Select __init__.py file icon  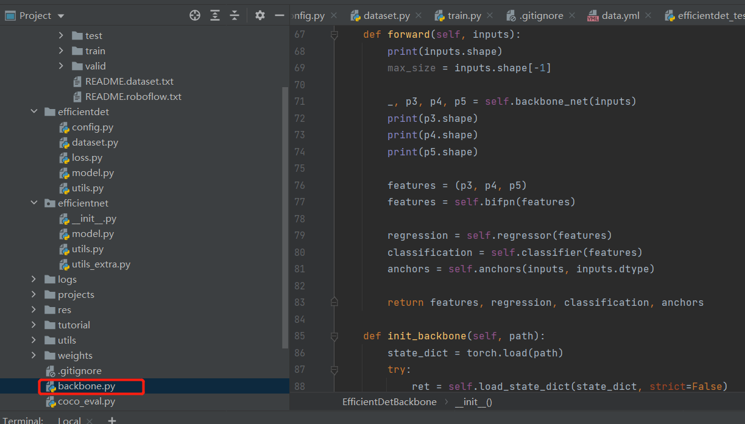click(x=65, y=219)
